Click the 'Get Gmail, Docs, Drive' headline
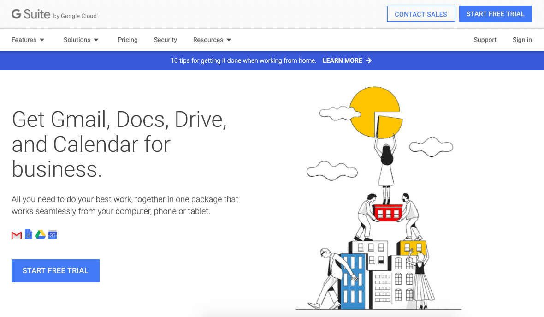Image resolution: width=544 pixels, height=317 pixels. coord(119,144)
